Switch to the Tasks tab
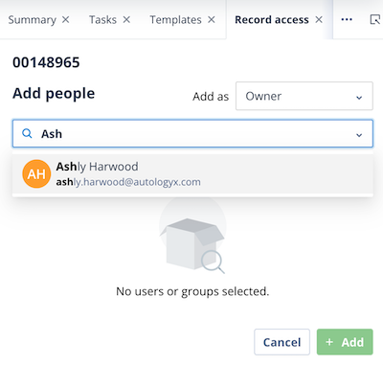383x365 pixels. tap(102, 20)
